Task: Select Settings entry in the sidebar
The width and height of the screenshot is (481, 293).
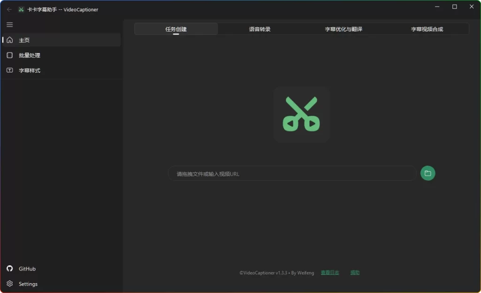Action: coord(28,284)
